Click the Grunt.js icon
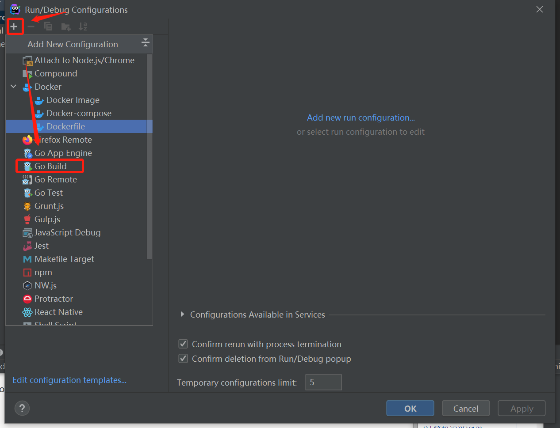 pos(27,206)
